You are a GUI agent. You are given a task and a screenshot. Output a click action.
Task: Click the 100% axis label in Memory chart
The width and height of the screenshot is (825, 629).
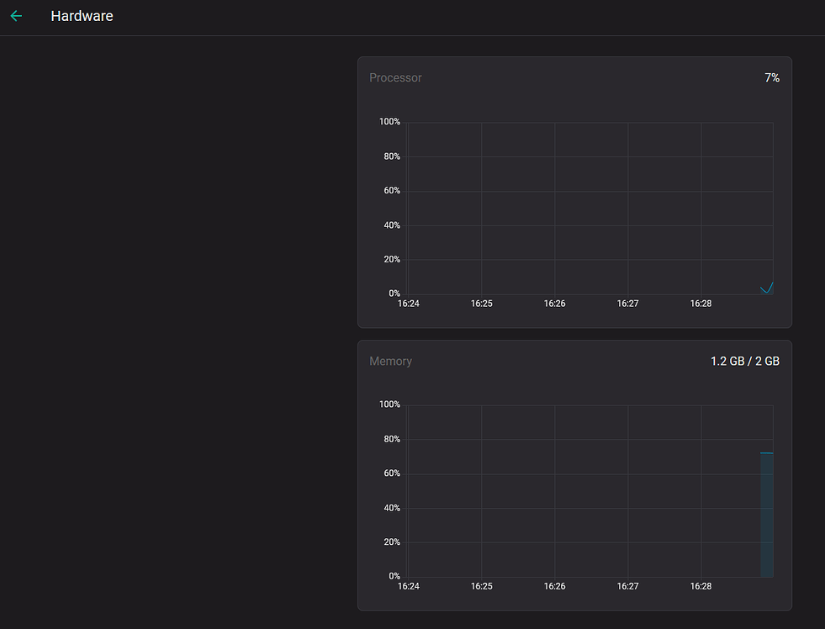390,404
